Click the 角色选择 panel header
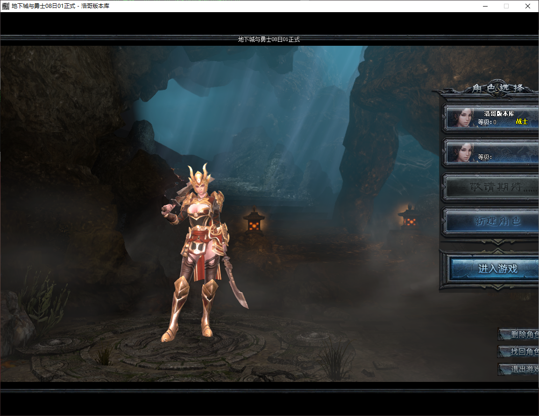Viewport: 539px width, 416px height. click(x=498, y=88)
